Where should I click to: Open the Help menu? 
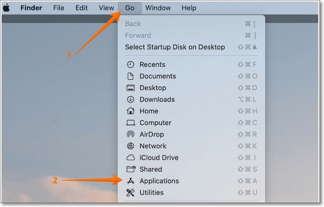click(189, 8)
